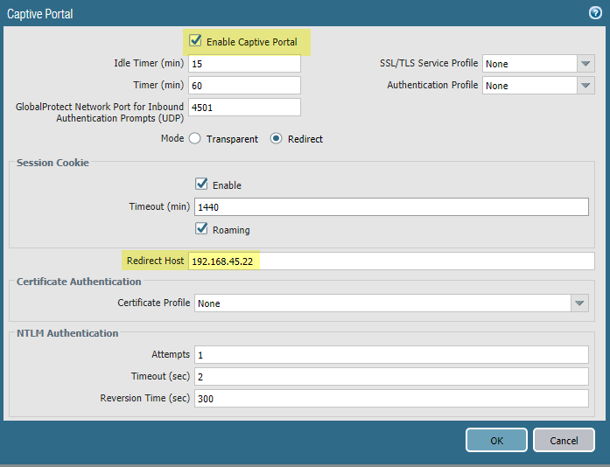This screenshot has width=610, height=467.
Task: Click the NTLM Timeout (sec) field
Action: pyautogui.click(x=390, y=376)
